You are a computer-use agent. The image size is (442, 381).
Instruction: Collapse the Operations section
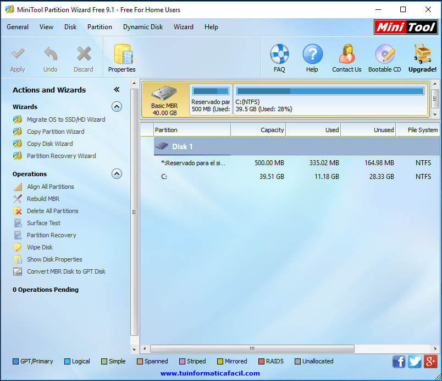pyautogui.click(x=117, y=174)
